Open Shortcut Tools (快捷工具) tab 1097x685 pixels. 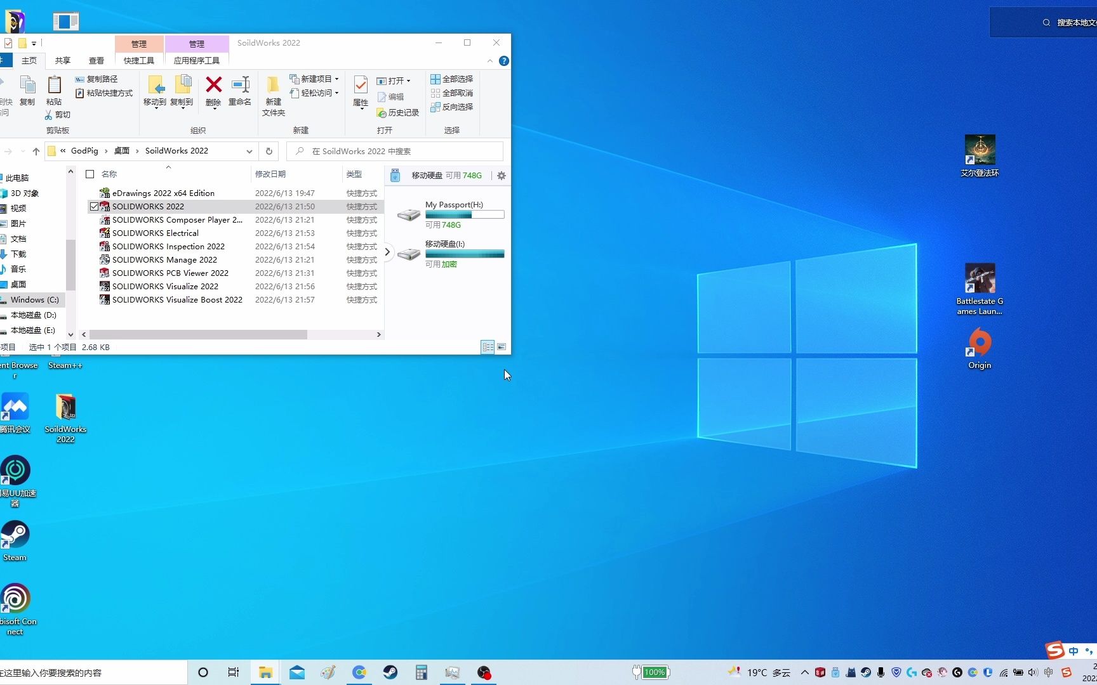(x=139, y=61)
